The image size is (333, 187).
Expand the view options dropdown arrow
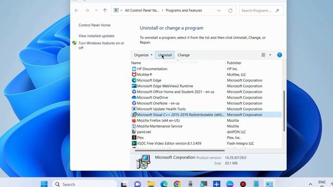(x=270, y=55)
